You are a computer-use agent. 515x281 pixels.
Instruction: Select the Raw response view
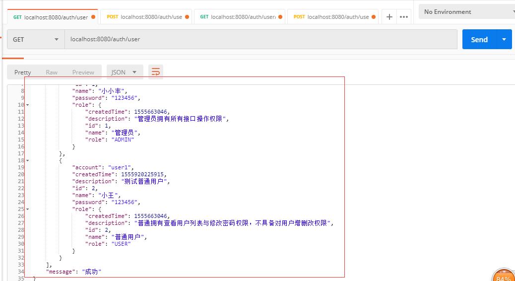(52, 72)
